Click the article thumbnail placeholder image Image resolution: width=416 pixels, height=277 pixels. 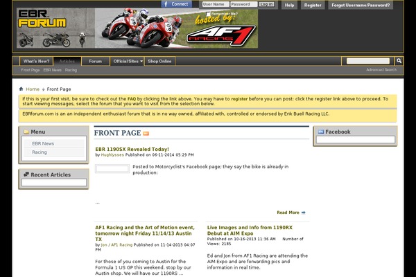pos(112,169)
